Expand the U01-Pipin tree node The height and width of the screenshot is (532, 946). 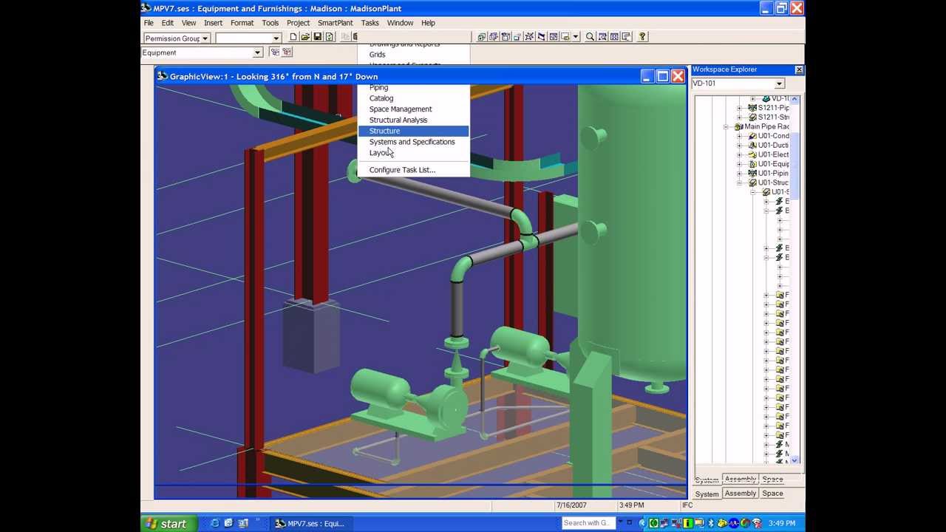(739, 174)
